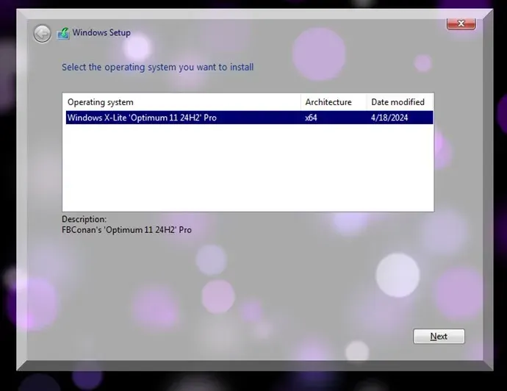Click the Windows Setup installer icon
The image size is (507, 391).
point(63,33)
